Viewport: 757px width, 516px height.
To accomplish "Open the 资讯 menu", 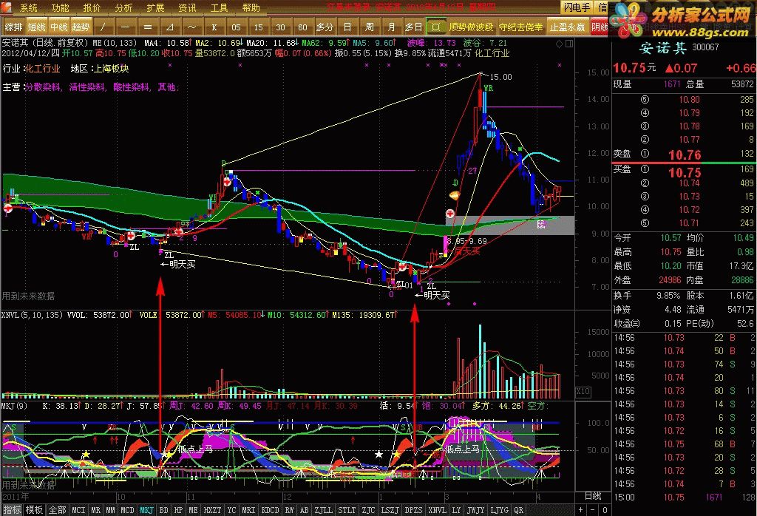I will (x=187, y=7).
